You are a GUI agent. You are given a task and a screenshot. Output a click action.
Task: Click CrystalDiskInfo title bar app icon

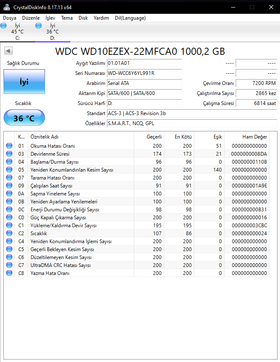(6, 8)
